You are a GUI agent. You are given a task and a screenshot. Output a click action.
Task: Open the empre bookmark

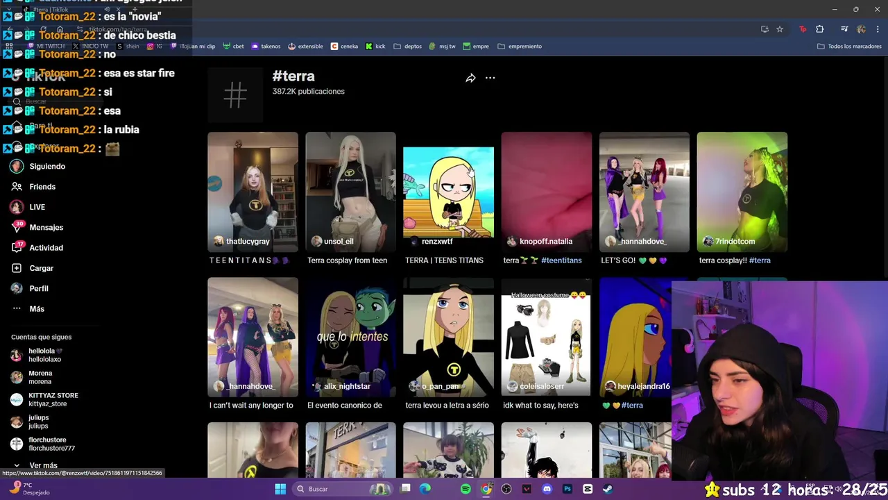476,47
